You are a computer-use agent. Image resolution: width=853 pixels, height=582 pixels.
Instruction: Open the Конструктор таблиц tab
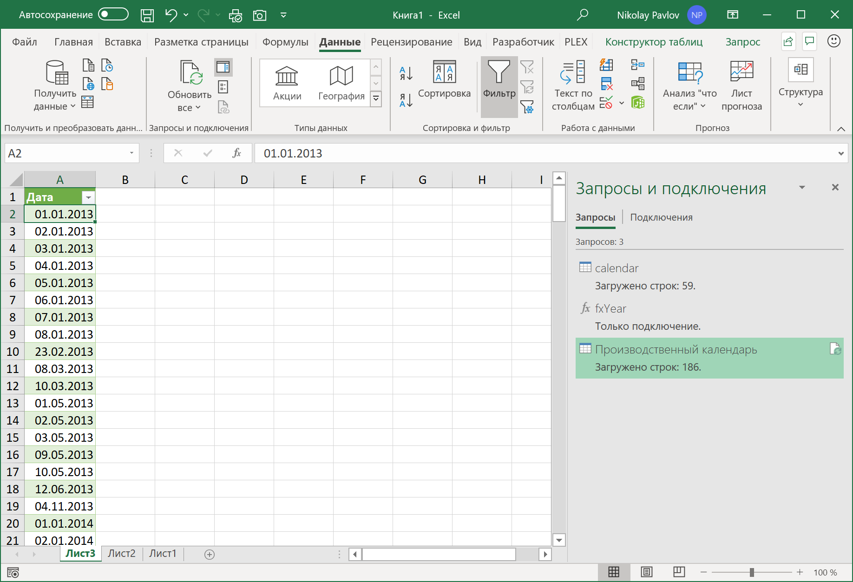tap(654, 42)
